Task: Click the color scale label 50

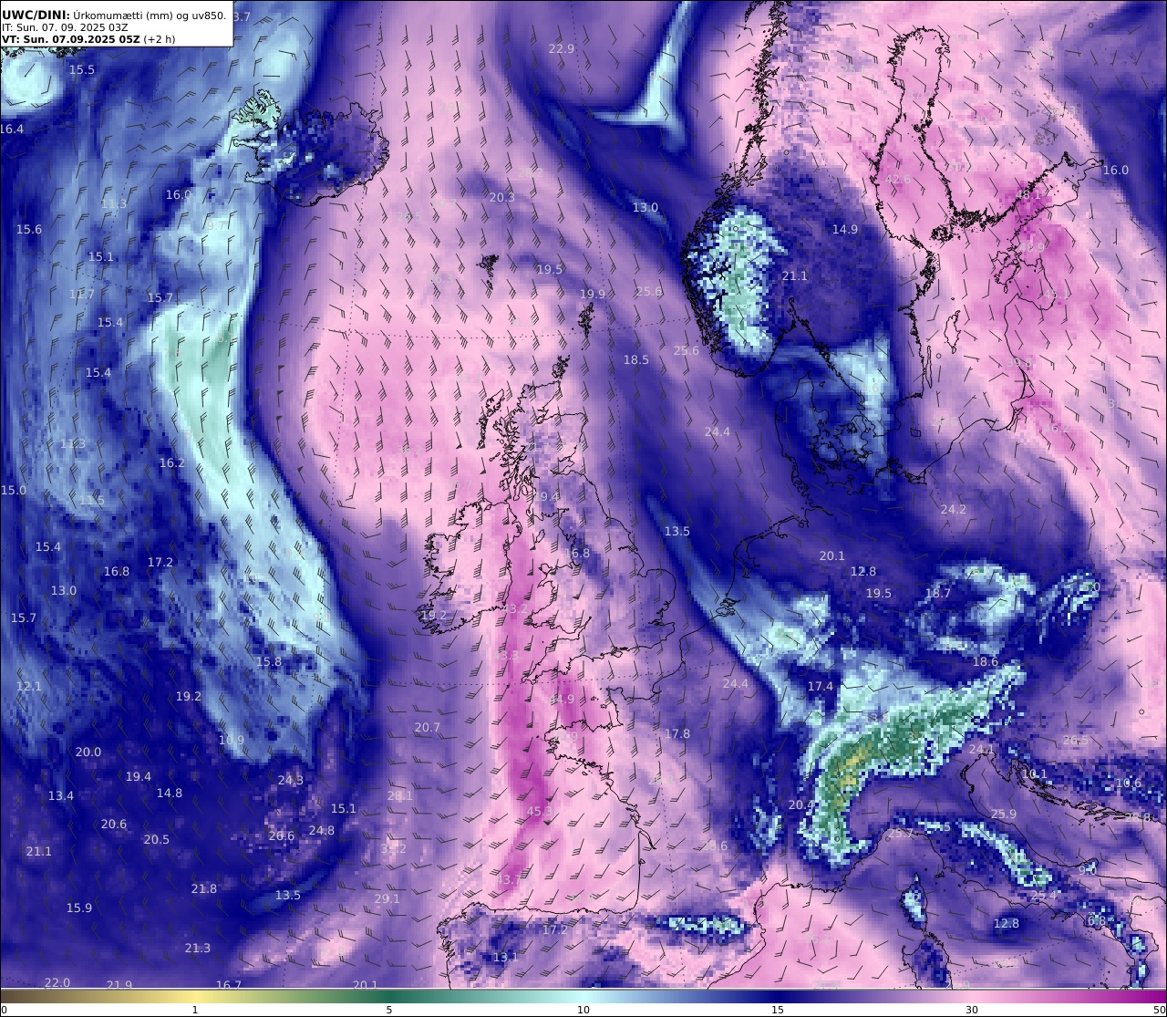Action: pyautogui.click(x=1159, y=1010)
